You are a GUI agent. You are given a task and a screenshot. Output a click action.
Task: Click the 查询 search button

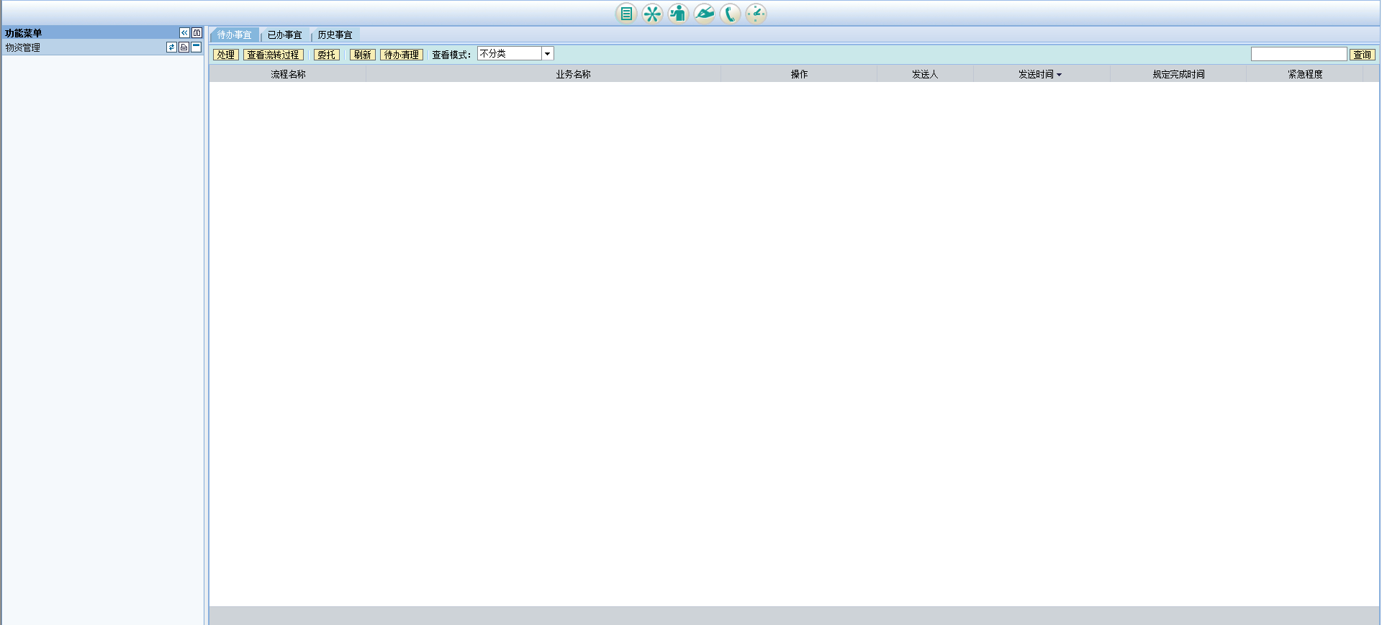[x=1362, y=55]
